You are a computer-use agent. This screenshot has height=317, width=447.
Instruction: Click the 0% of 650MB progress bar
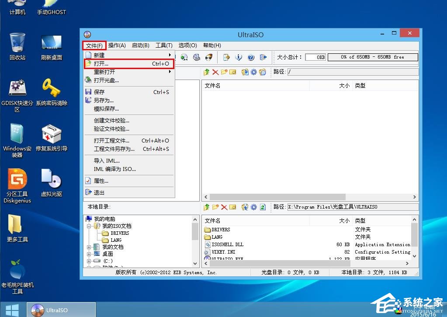tap(372, 56)
